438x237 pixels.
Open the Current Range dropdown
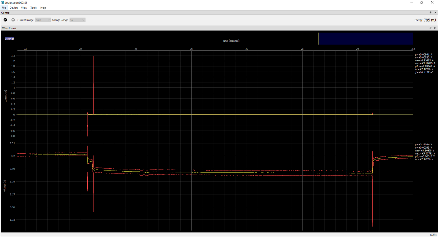pos(43,20)
